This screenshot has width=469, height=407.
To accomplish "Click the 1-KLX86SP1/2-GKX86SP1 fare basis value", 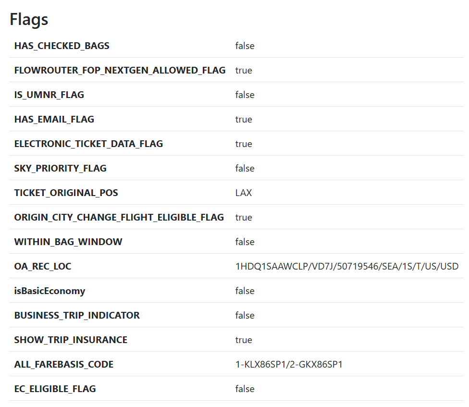I will point(289,365).
